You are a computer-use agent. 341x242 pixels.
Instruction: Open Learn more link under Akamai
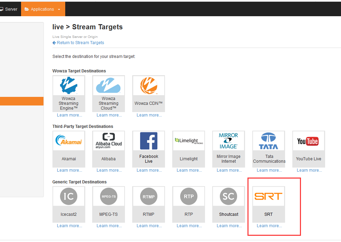pos(70,170)
